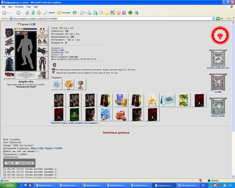Click the Mail envelope toolbar icon
The height and width of the screenshot is (188, 235).
coord(82,13)
